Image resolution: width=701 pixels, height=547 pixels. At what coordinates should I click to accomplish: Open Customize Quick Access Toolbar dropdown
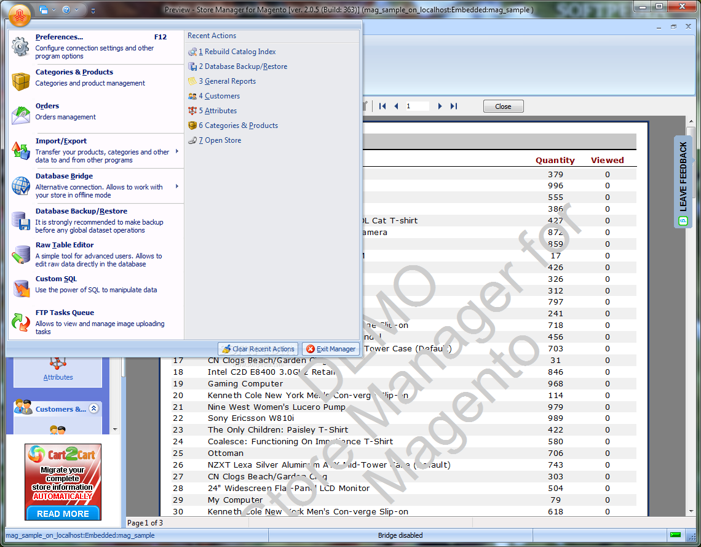pos(93,10)
